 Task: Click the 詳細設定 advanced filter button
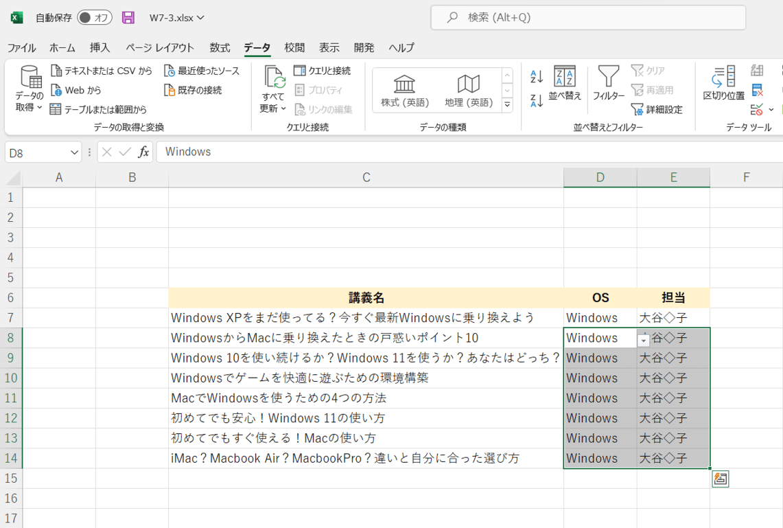pos(657,109)
